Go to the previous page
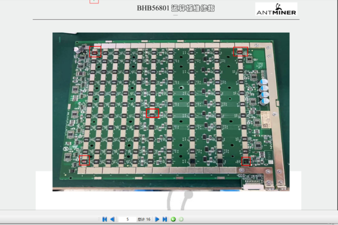 click(112, 219)
